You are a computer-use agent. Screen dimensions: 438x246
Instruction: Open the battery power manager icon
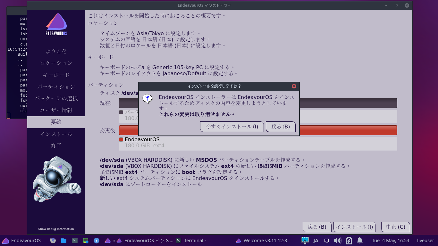point(349,241)
